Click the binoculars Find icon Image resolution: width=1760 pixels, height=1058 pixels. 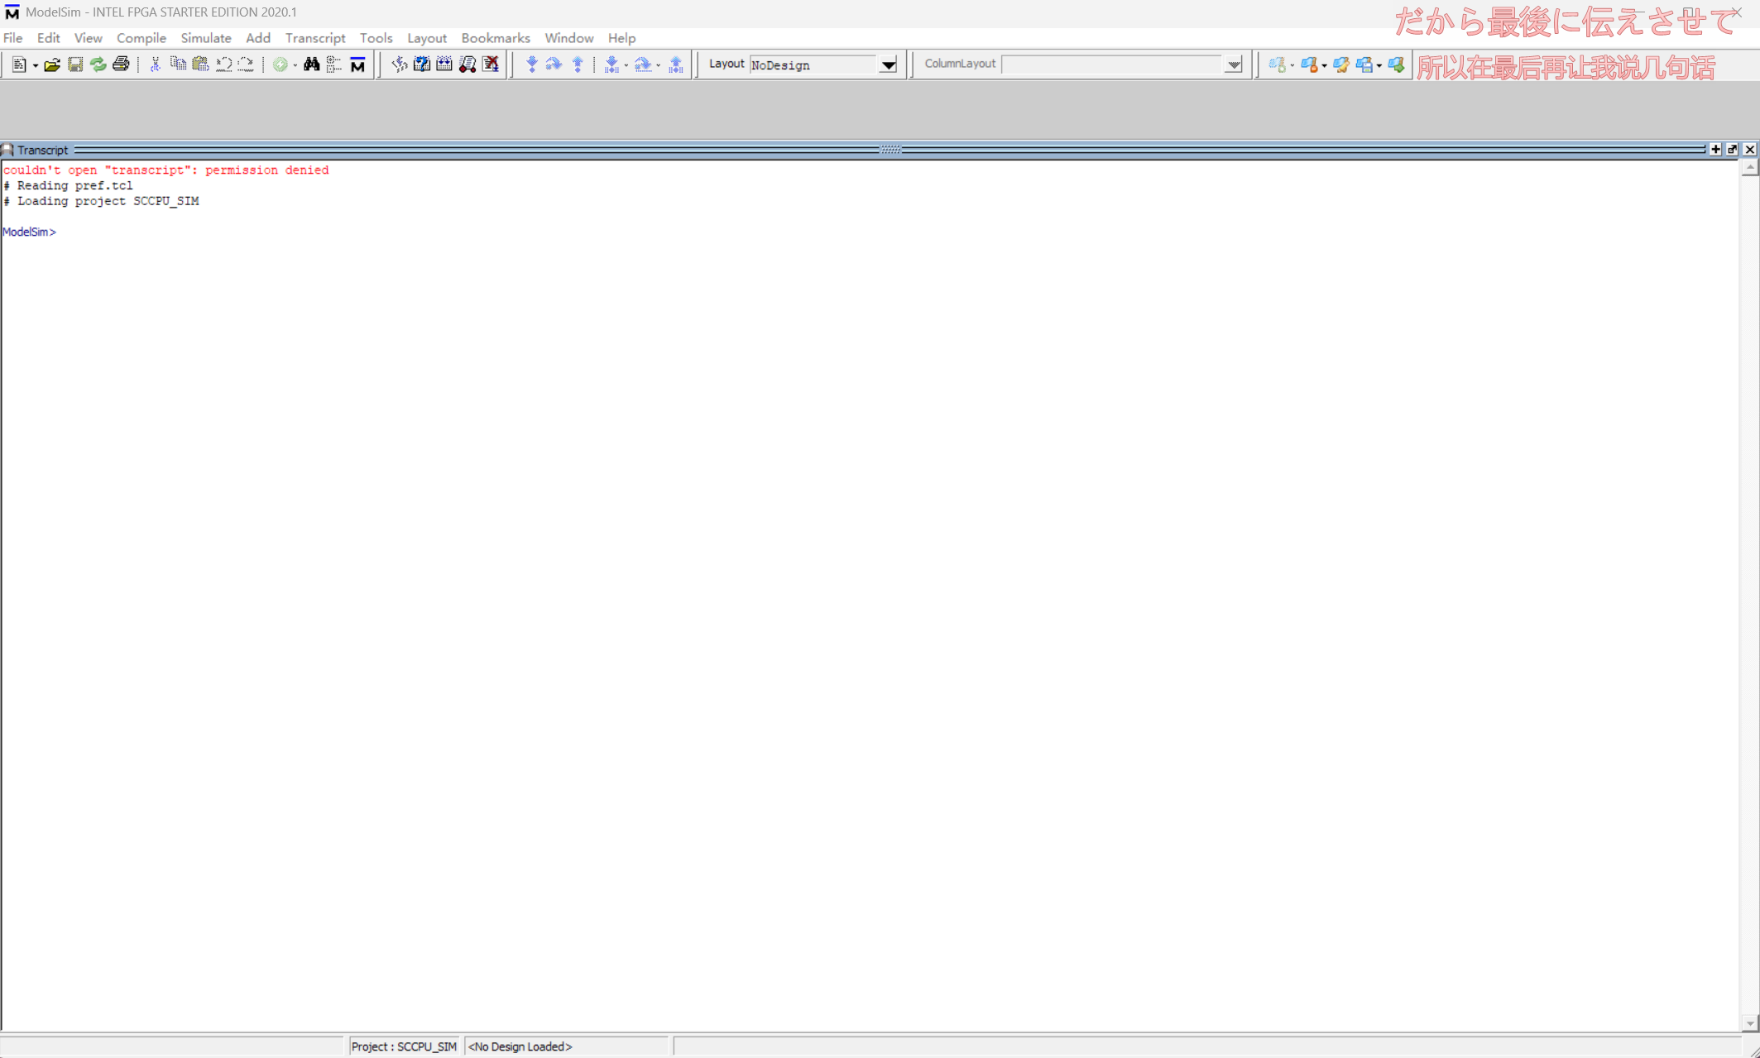point(311,65)
